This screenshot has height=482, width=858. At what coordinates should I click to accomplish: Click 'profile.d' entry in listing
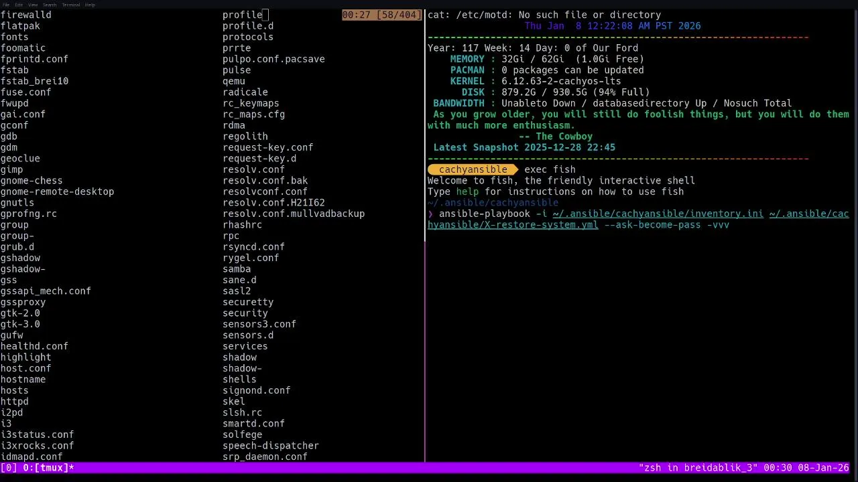pyautogui.click(x=248, y=26)
